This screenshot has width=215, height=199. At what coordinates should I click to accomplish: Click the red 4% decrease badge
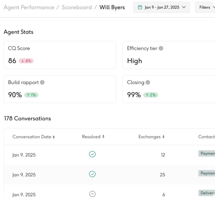(x=26, y=61)
